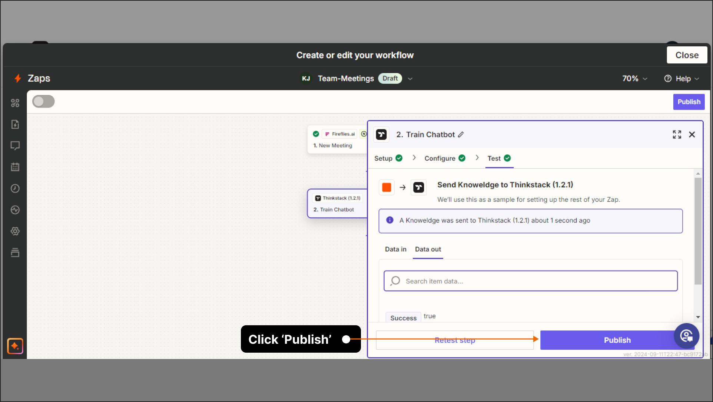Switch to the Data out tab

[x=428, y=249]
